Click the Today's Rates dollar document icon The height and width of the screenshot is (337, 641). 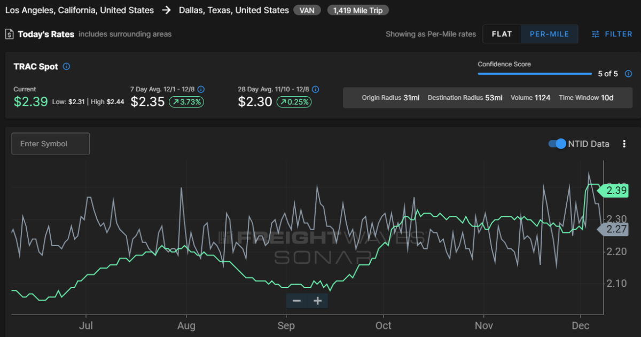(x=9, y=34)
